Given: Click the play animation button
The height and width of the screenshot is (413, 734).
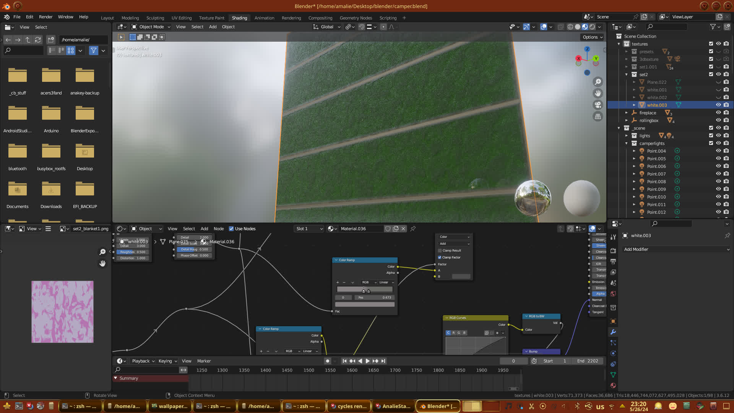Looking at the screenshot, I should point(367,361).
